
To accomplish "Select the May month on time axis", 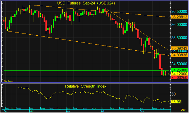I will [32, 111].
